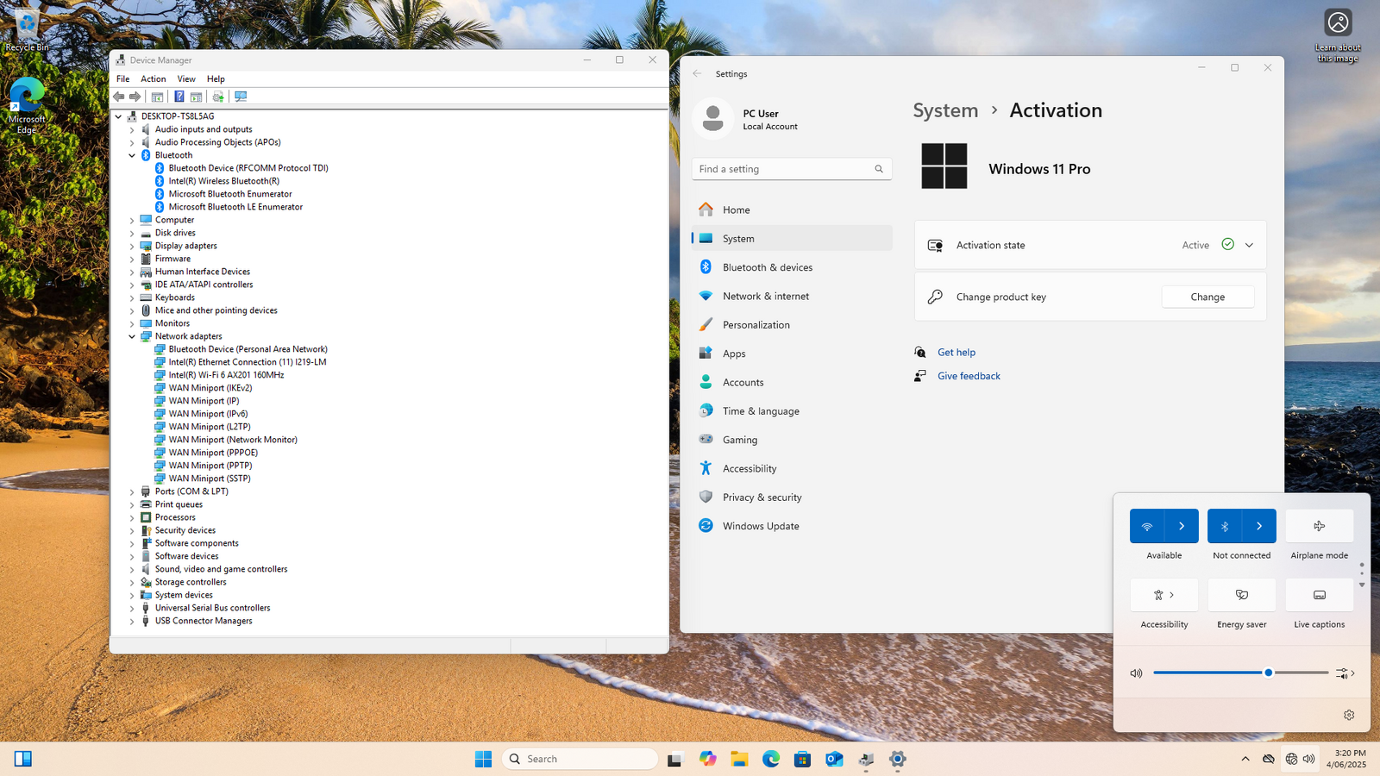Viewport: 1380px width, 776px height.
Task: Click the Back arrow in Device Manager toolbar
Action: [119, 97]
